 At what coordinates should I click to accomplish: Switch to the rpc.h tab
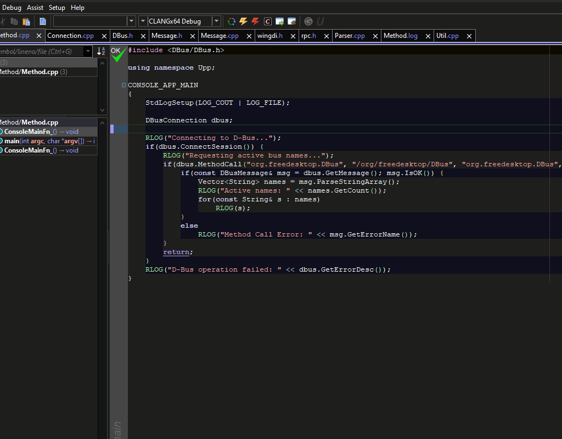click(x=308, y=36)
